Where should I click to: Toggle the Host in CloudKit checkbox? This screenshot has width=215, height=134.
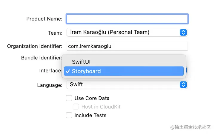click(76, 107)
